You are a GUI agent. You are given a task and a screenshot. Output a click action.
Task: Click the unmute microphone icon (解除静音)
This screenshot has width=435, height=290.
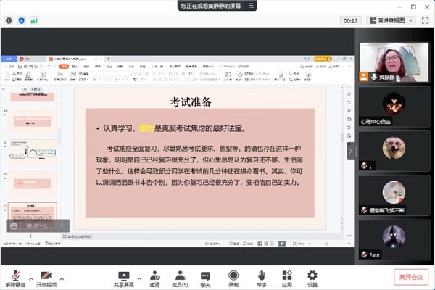[15, 275]
